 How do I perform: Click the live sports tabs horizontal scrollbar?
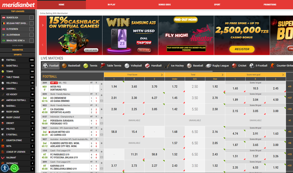coord(127,71)
